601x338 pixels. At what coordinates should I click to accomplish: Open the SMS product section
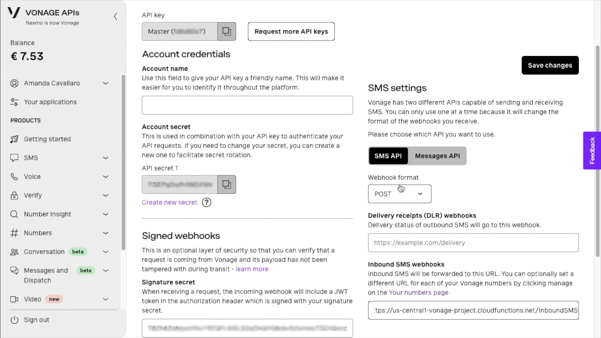click(31, 158)
